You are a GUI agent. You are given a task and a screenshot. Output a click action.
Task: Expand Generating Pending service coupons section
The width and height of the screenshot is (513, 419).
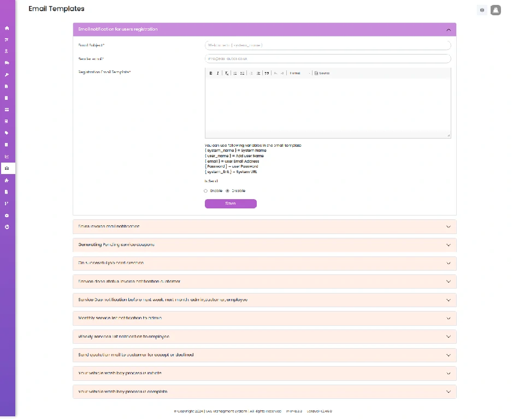pyautogui.click(x=264, y=245)
